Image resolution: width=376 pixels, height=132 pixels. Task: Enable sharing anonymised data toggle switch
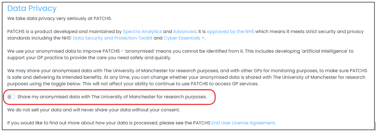(11, 97)
